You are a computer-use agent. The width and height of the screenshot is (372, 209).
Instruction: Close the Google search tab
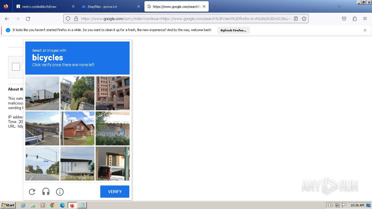pos(204,6)
